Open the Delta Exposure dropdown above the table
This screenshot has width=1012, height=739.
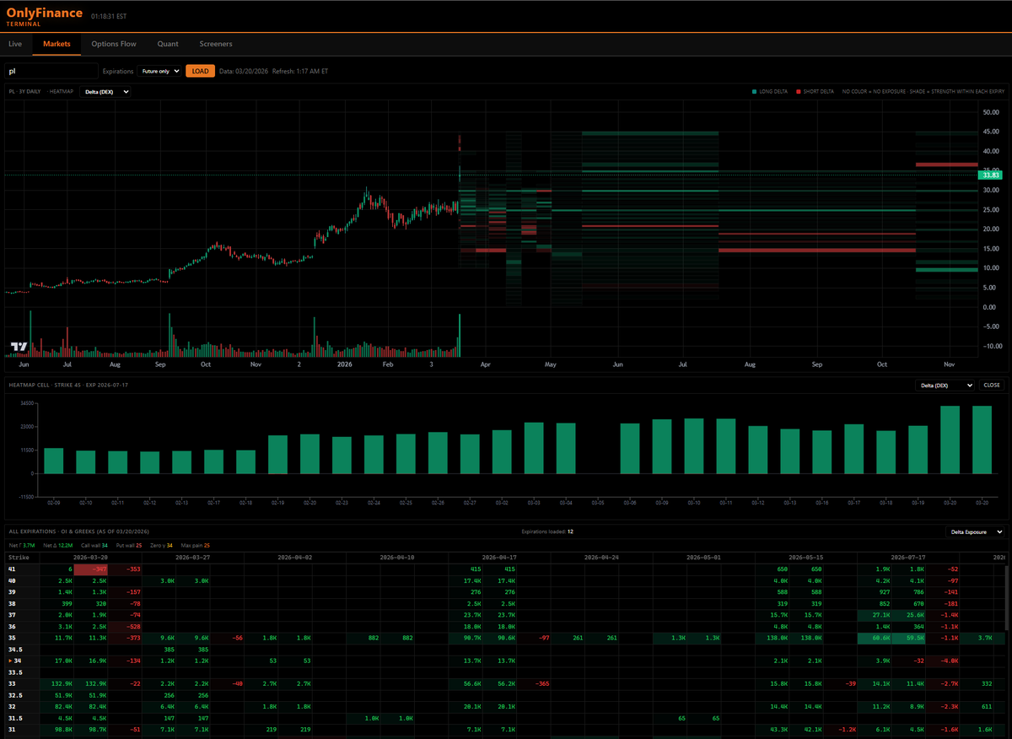click(x=976, y=532)
